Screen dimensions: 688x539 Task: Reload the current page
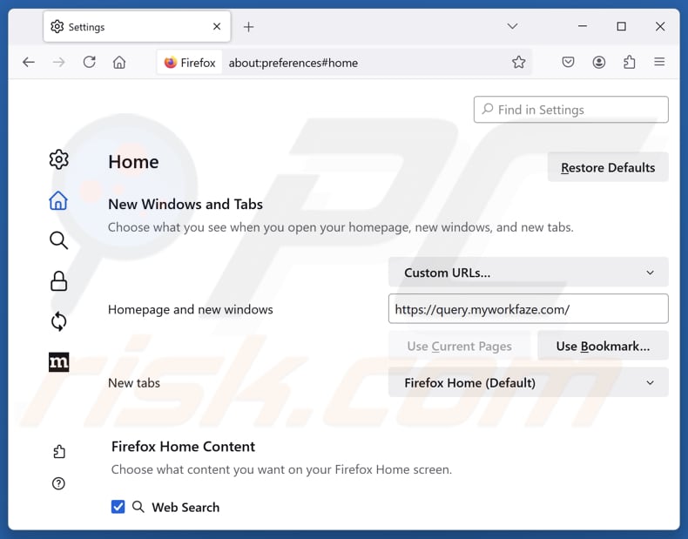(90, 63)
